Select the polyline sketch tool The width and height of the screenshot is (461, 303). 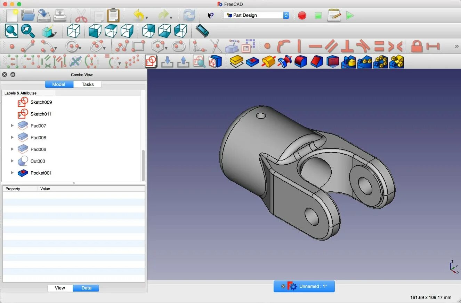coord(122,46)
